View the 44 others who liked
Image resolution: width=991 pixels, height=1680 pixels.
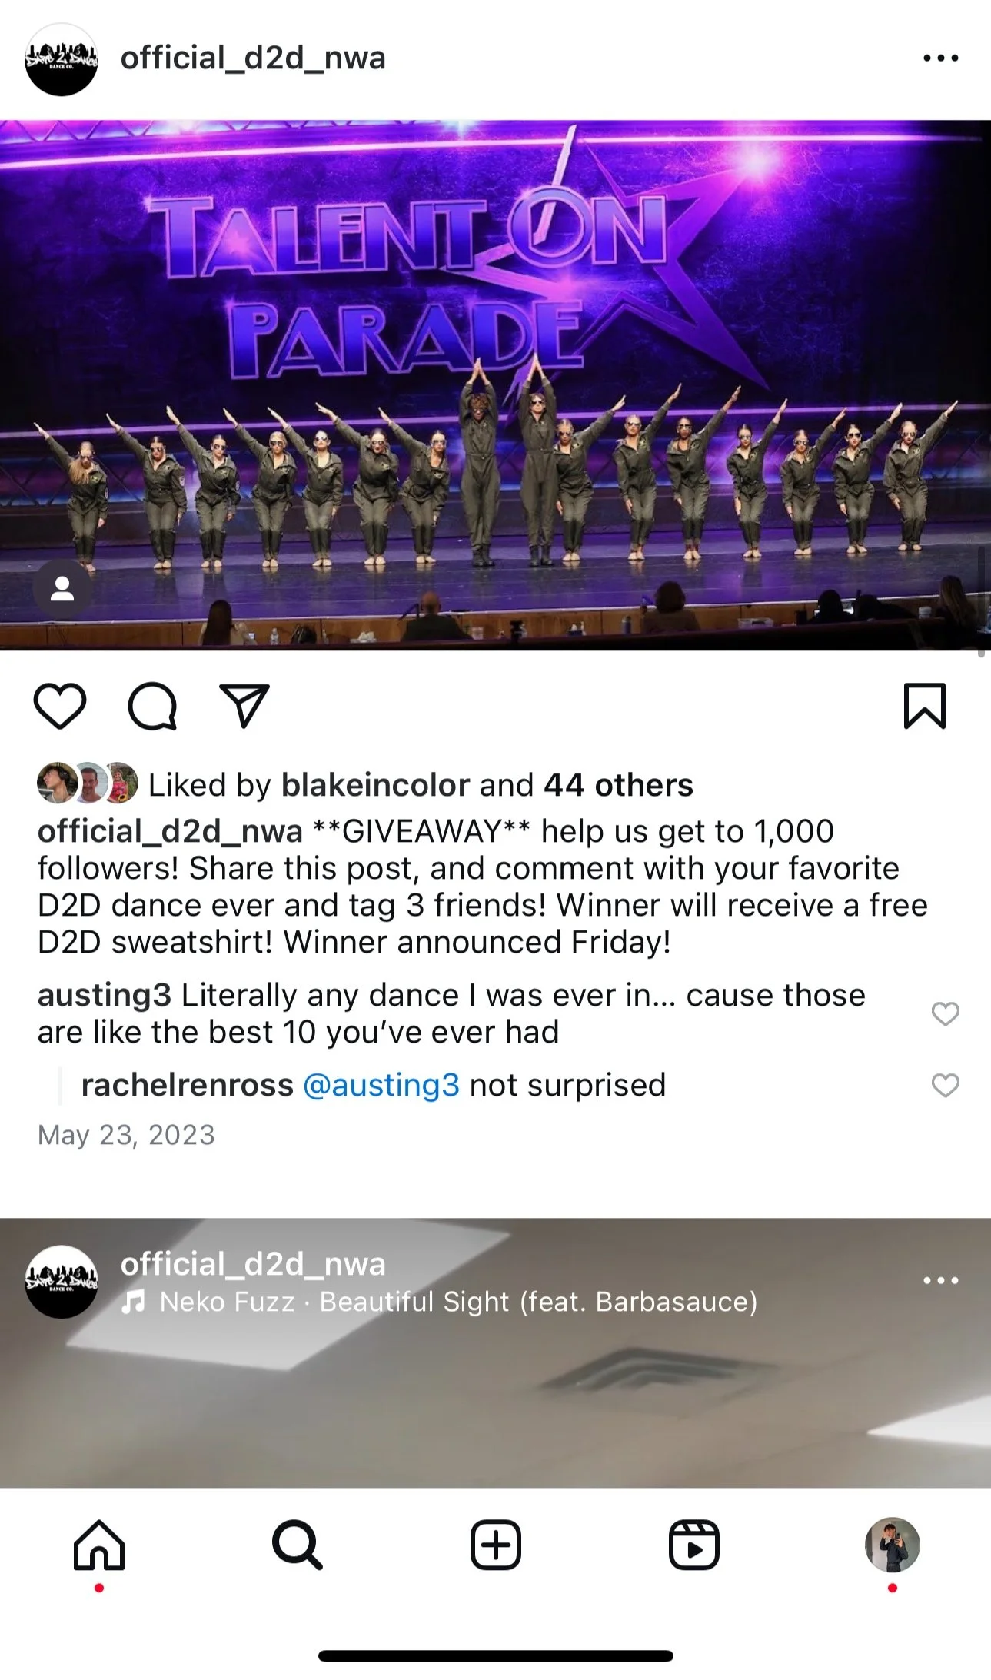pos(618,785)
